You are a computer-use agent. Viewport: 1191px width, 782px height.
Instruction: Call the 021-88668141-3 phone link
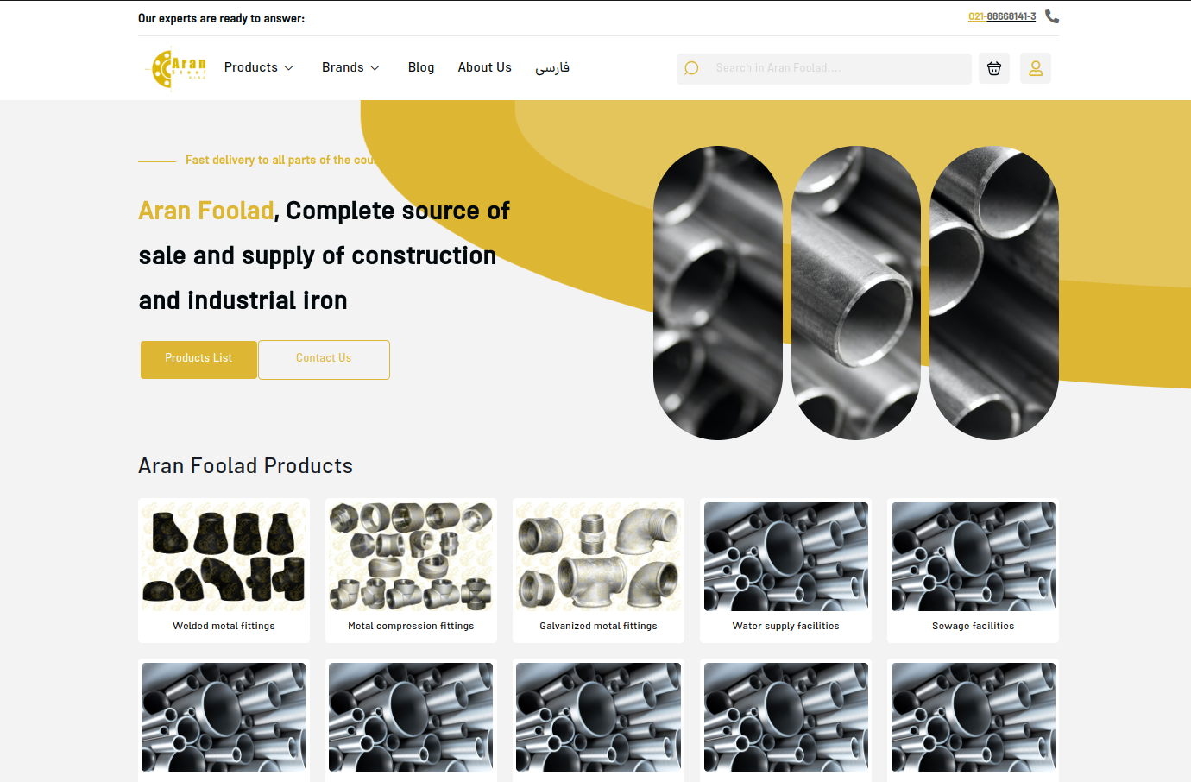(1002, 16)
